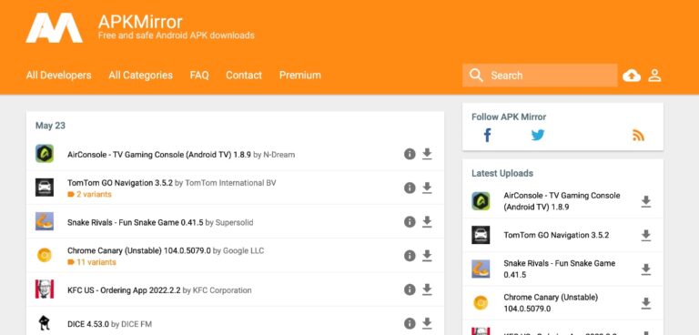The width and height of the screenshot is (699, 335).
Task: Click the AirConsole app icon in May 23 list
Action: [45, 154]
